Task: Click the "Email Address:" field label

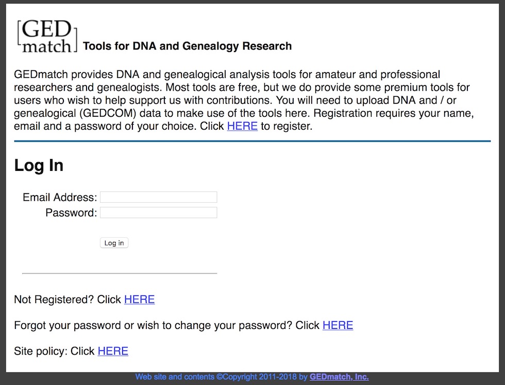Action: [x=60, y=197]
